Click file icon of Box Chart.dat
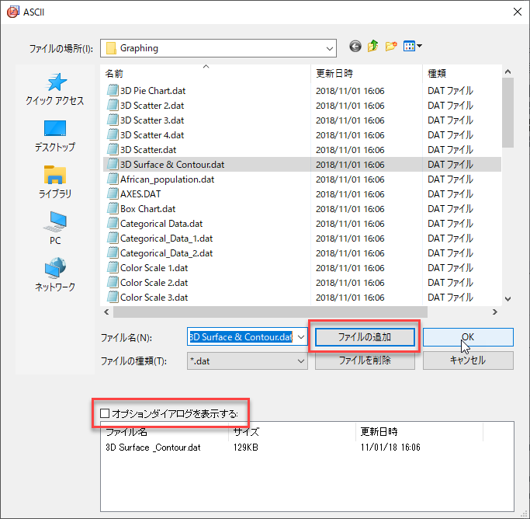The height and width of the screenshot is (519, 530). (113, 209)
